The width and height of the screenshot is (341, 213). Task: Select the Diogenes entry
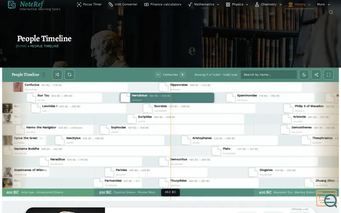point(294,172)
